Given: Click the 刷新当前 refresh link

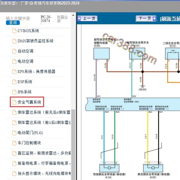Looking at the screenshot, I should [x=170, y=19].
